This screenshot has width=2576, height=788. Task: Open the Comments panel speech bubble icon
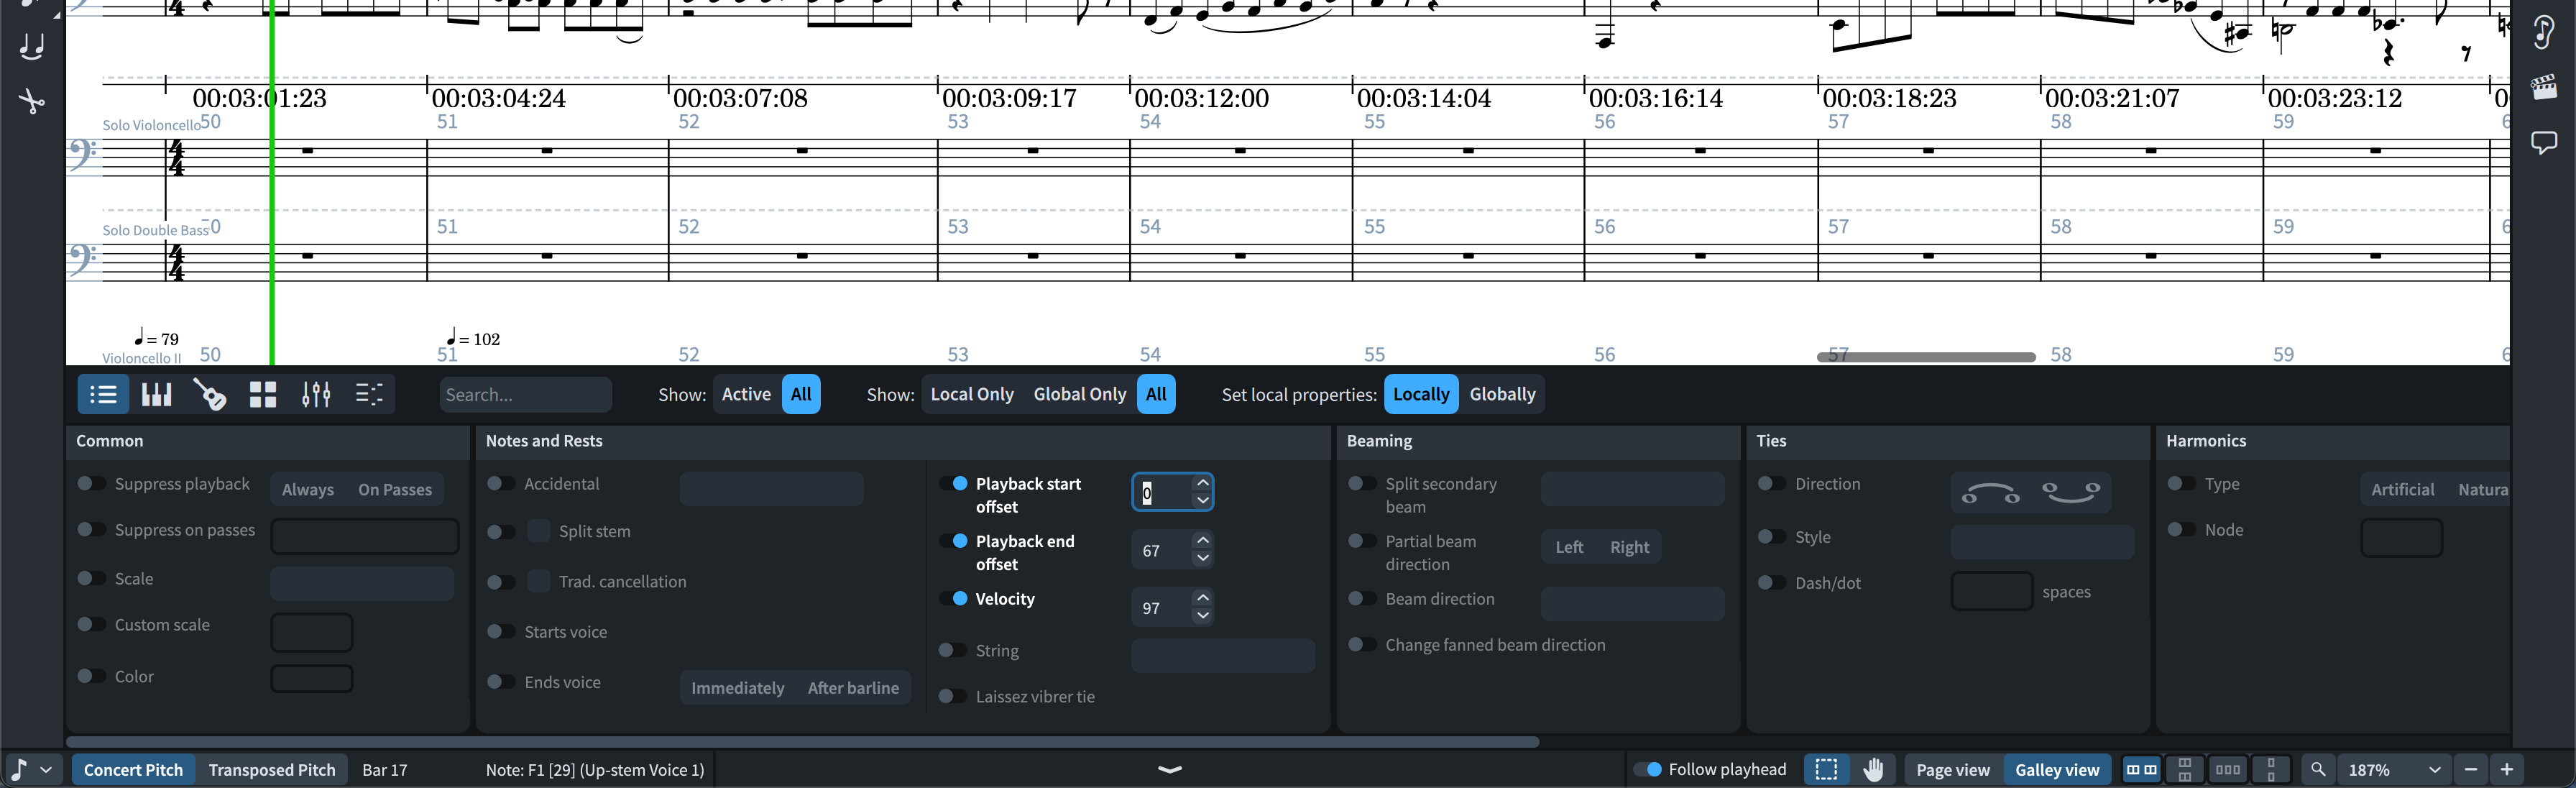click(x=2544, y=142)
